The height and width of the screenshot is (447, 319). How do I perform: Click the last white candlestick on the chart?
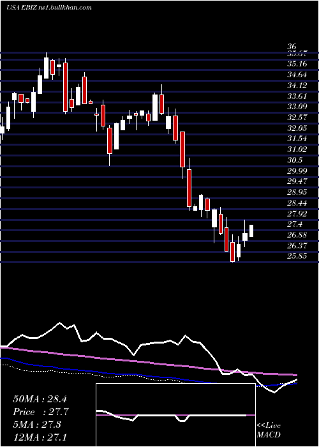(251, 231)
